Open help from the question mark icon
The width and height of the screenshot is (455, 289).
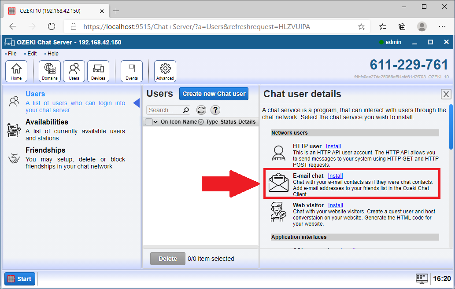point(215,110)
